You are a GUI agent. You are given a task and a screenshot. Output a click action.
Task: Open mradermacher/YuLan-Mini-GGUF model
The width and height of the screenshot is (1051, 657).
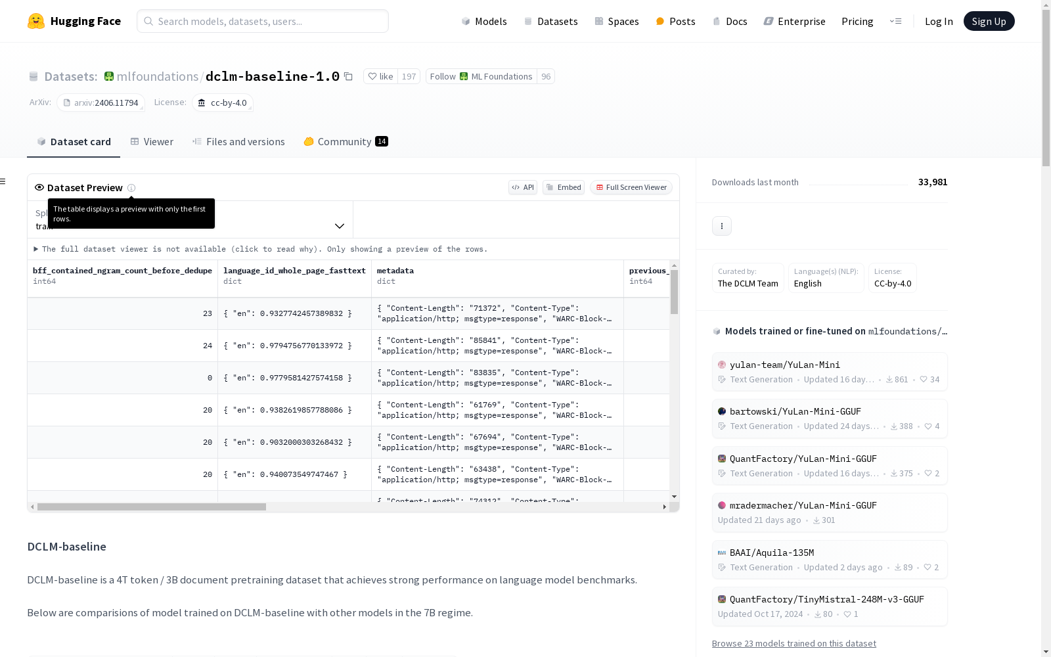click(830, 512)
